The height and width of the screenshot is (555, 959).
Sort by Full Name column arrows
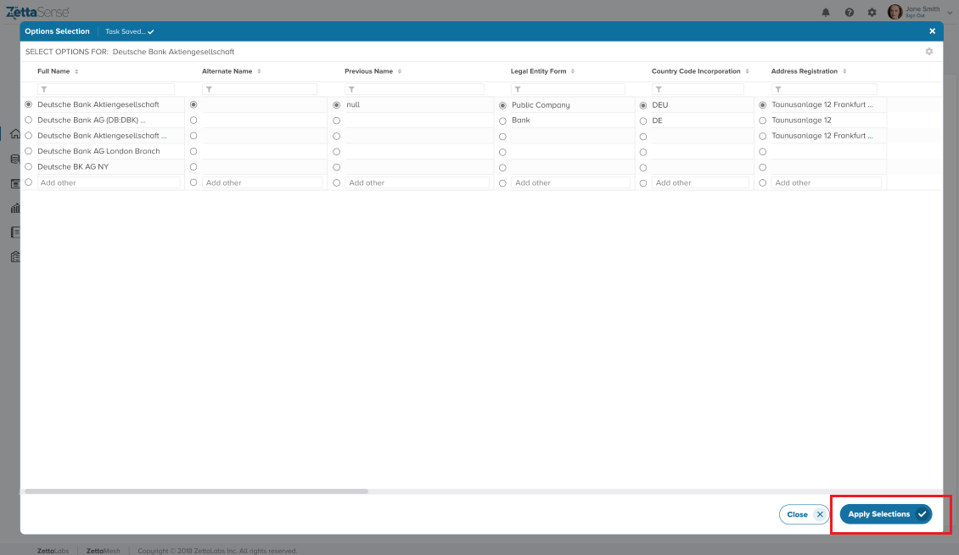tap(76, 71)
